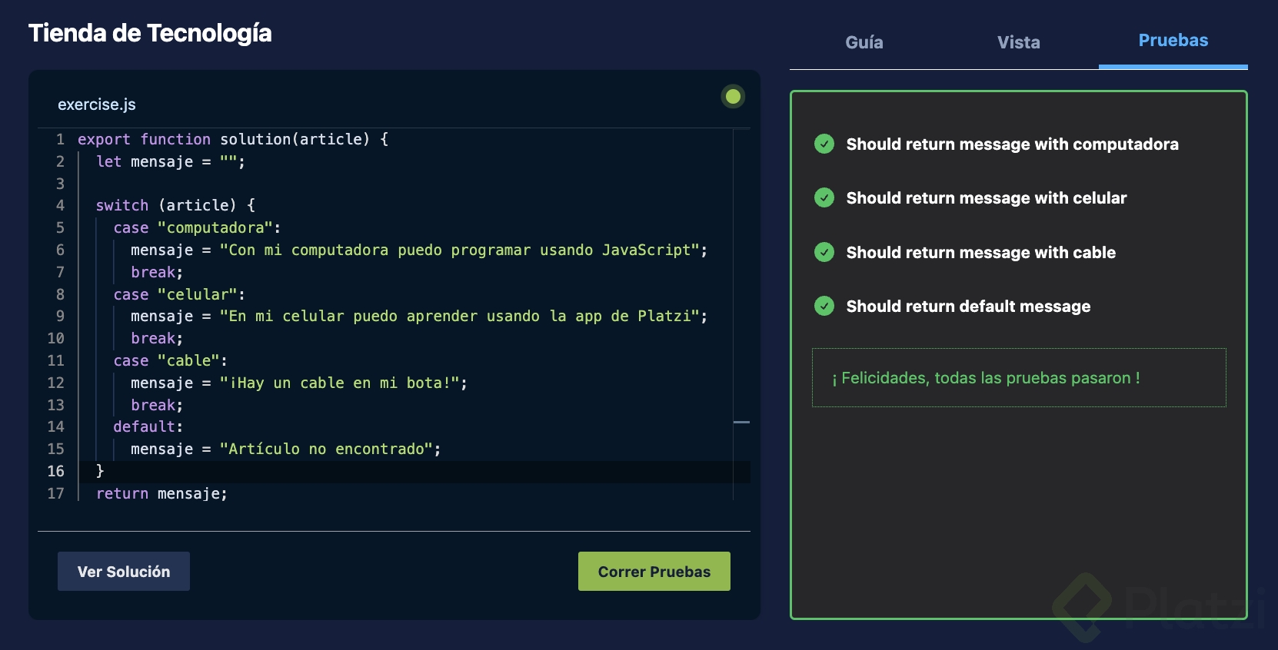Image resolution: width=1278 pixels, height=650 pixels.
Task: Click 'Should return message with cable' result
Action: (x=981, y=253)
